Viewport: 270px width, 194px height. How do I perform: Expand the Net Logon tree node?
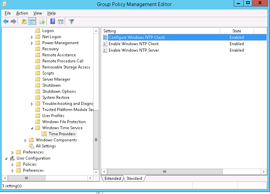pyautogui.click(x=32, y=37)
